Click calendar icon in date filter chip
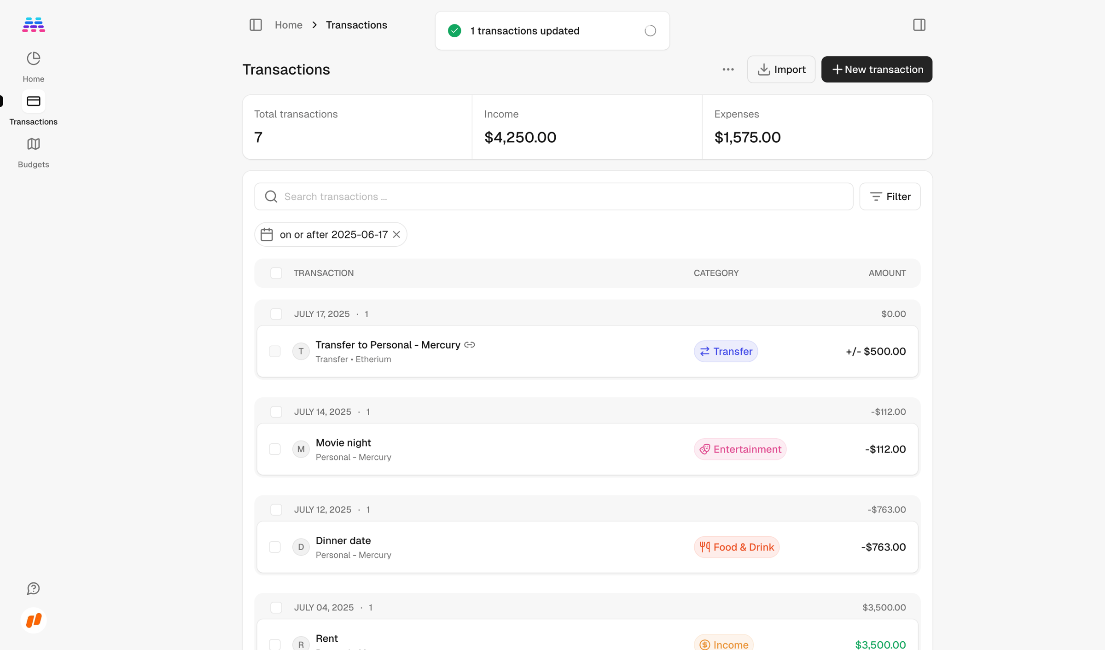This screenshot has height=650, width=1105. click(x=267, y=235)
